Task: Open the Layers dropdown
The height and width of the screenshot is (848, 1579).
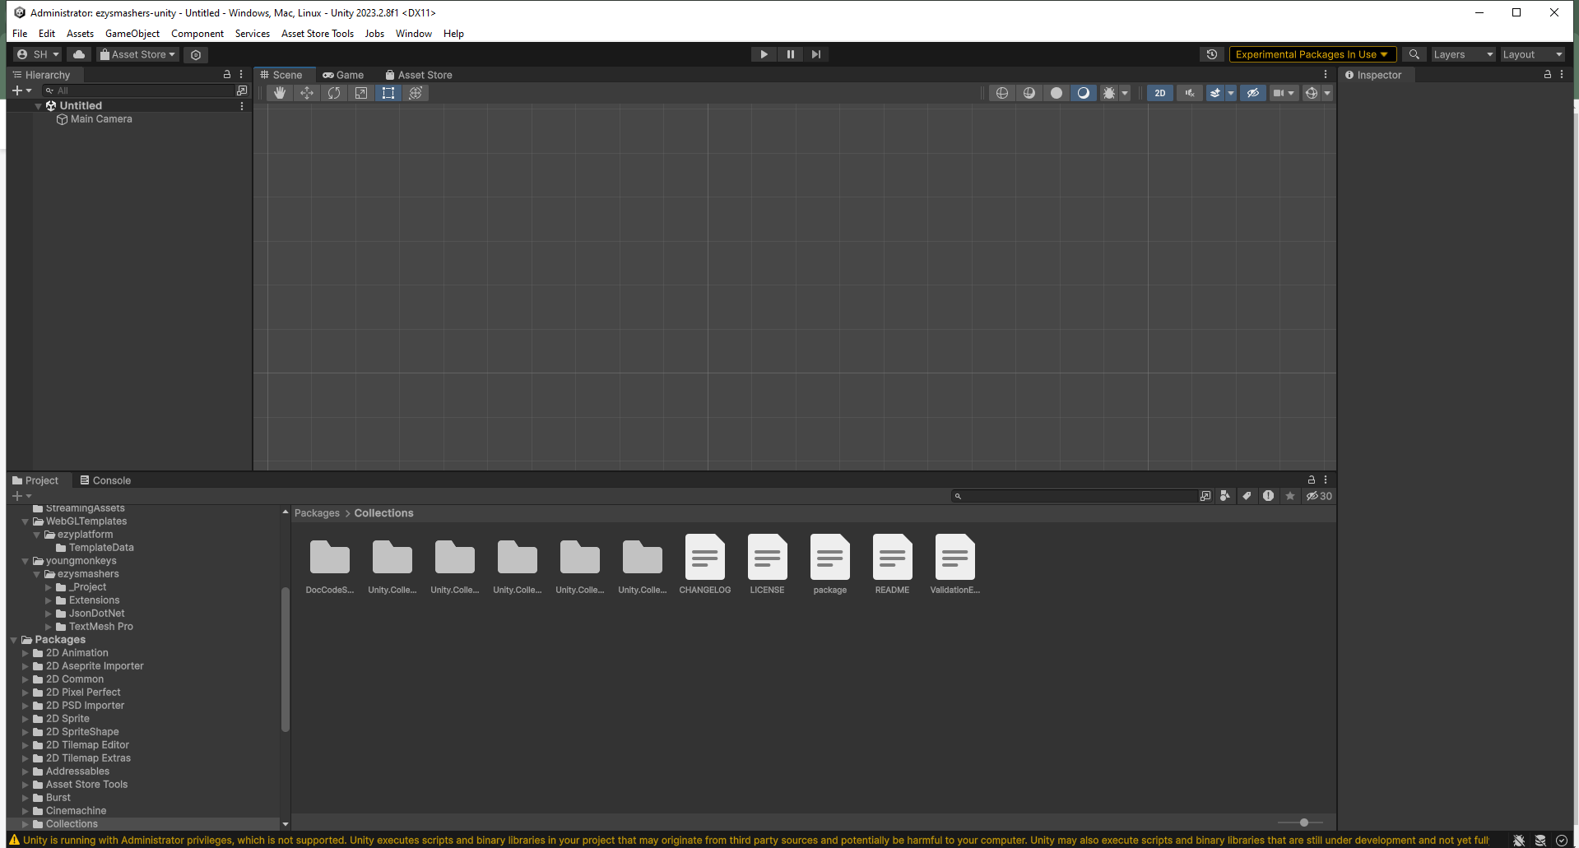Action: [1462, 54]
